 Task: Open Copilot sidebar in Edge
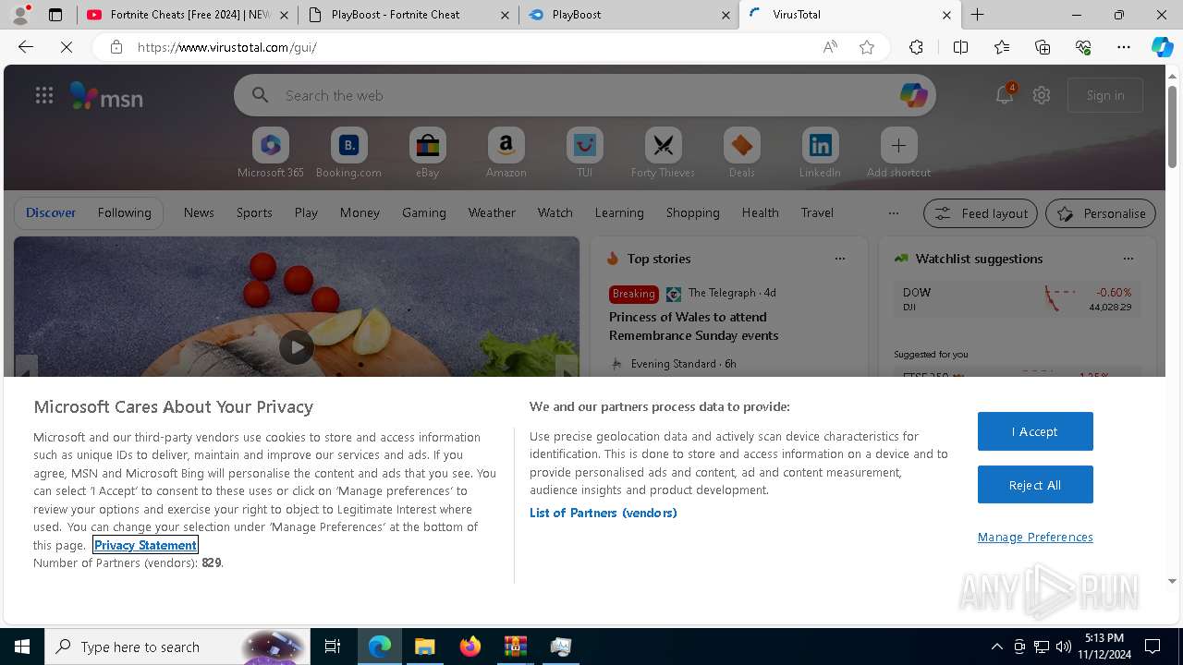point(1162,47)
